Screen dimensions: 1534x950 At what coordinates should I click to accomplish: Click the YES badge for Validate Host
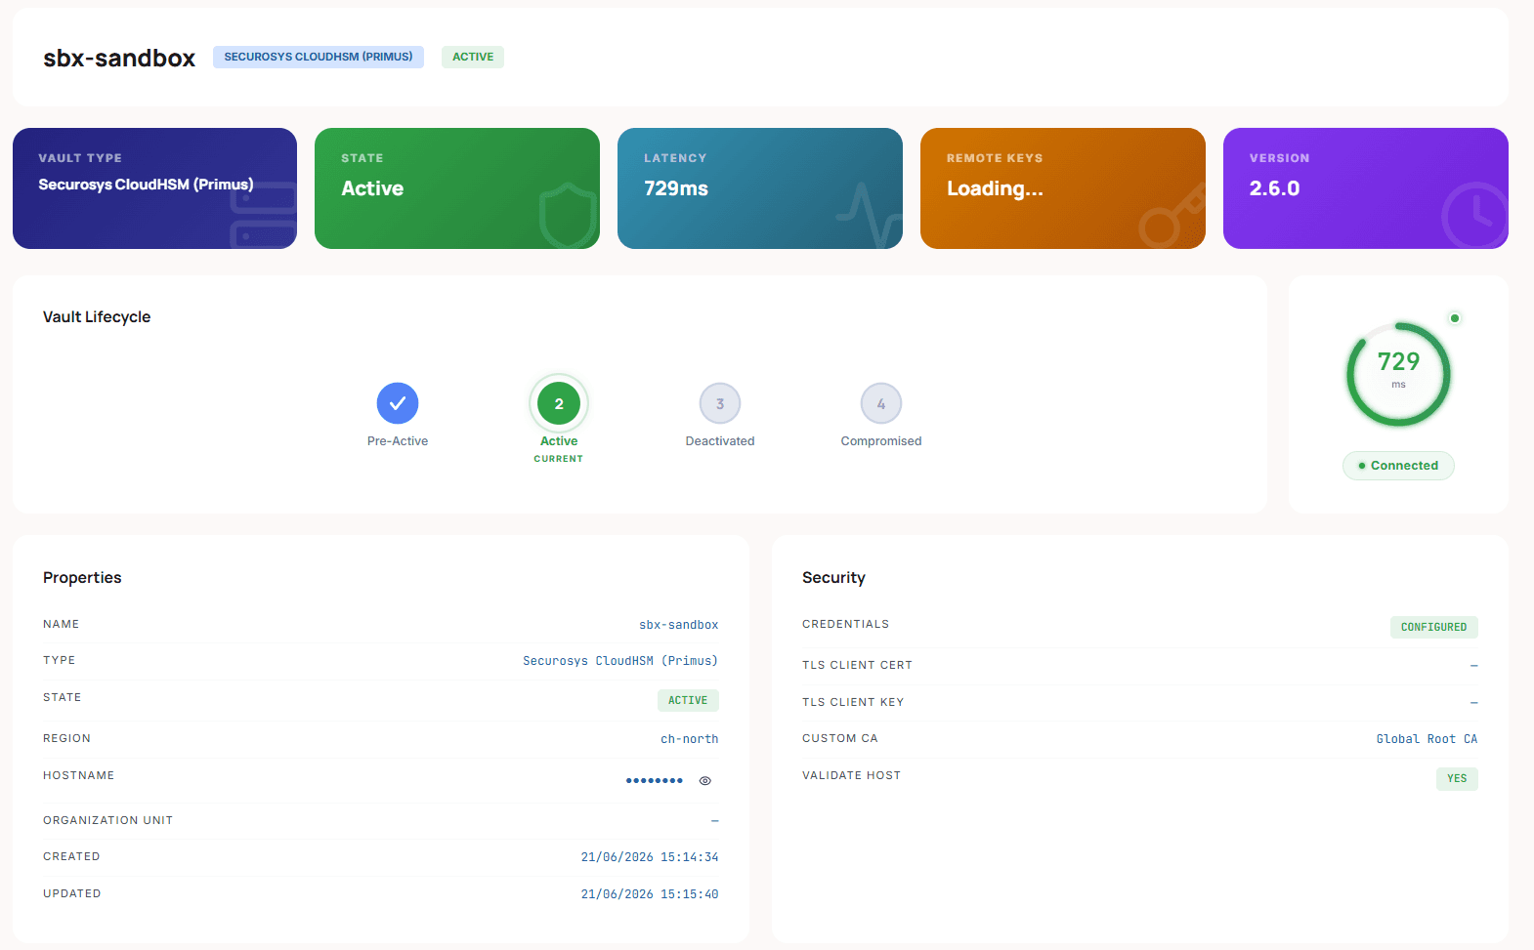pyautogui.click(x=1457, y=778)
